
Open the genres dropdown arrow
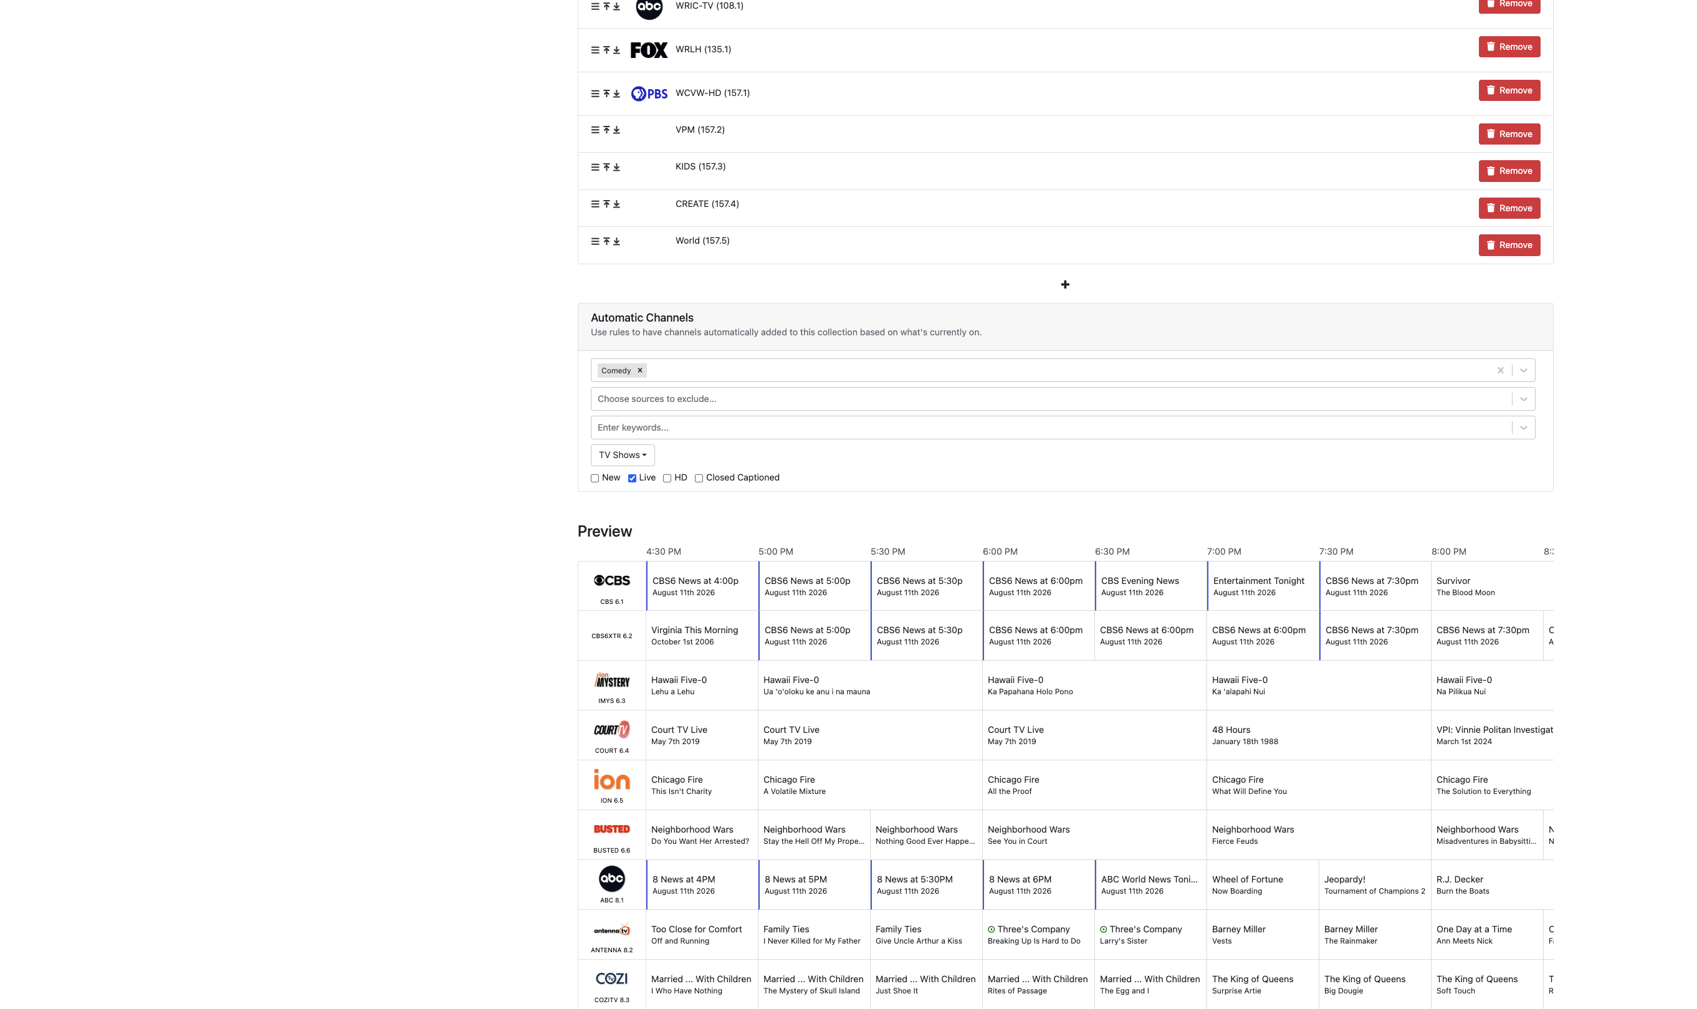tap(1523, 371)
